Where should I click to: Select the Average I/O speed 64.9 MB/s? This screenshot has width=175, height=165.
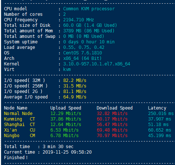(x=75, y=97)
